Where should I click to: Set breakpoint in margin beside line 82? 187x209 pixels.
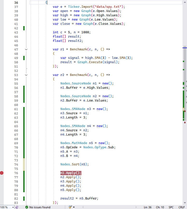click(x=2, y=199)
